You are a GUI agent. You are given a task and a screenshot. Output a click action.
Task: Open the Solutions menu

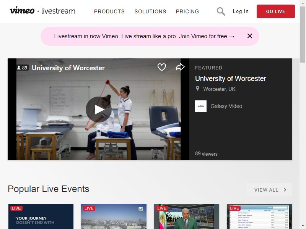150,11
